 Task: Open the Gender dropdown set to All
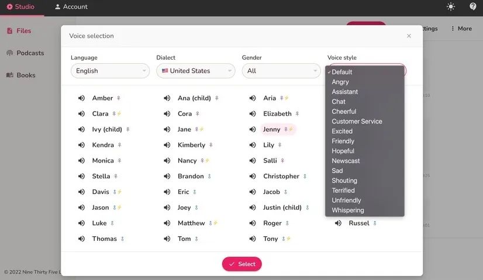(281, 71)
